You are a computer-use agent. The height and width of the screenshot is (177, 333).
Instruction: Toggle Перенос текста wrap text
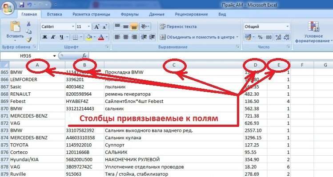(x=178, y=27)
